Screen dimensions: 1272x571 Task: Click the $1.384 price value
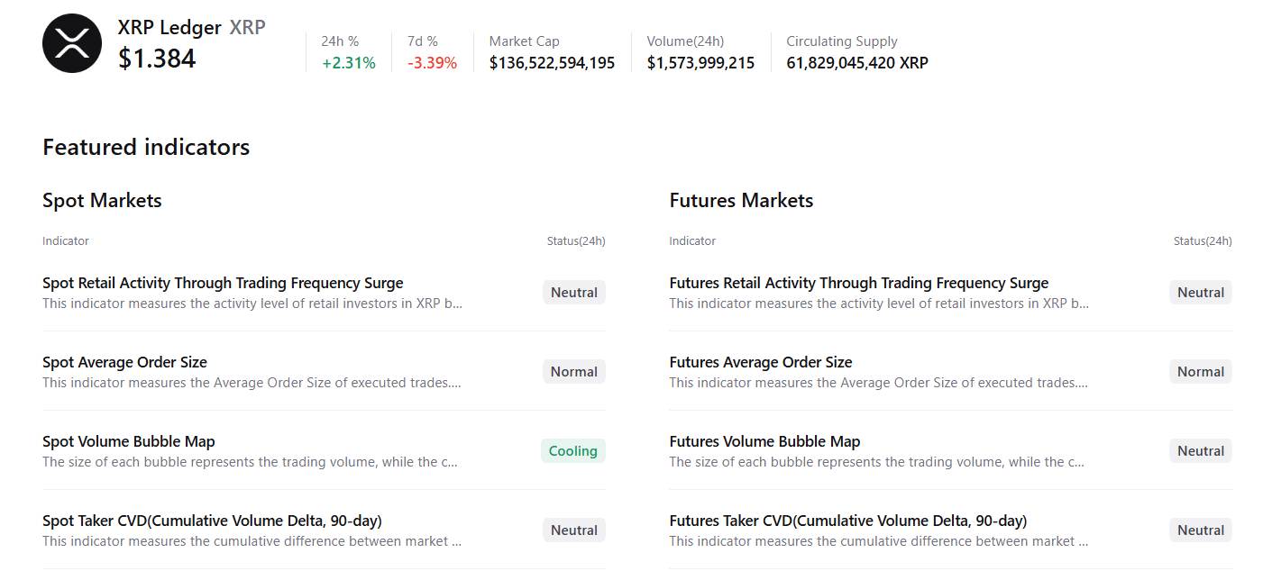pos(157,59)
